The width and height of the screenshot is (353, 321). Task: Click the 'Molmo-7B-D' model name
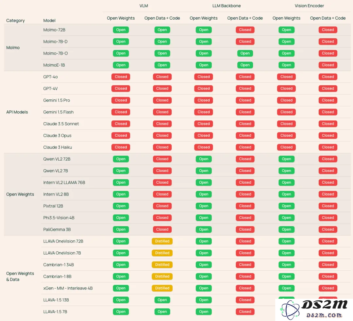click(x=55, y=42)
